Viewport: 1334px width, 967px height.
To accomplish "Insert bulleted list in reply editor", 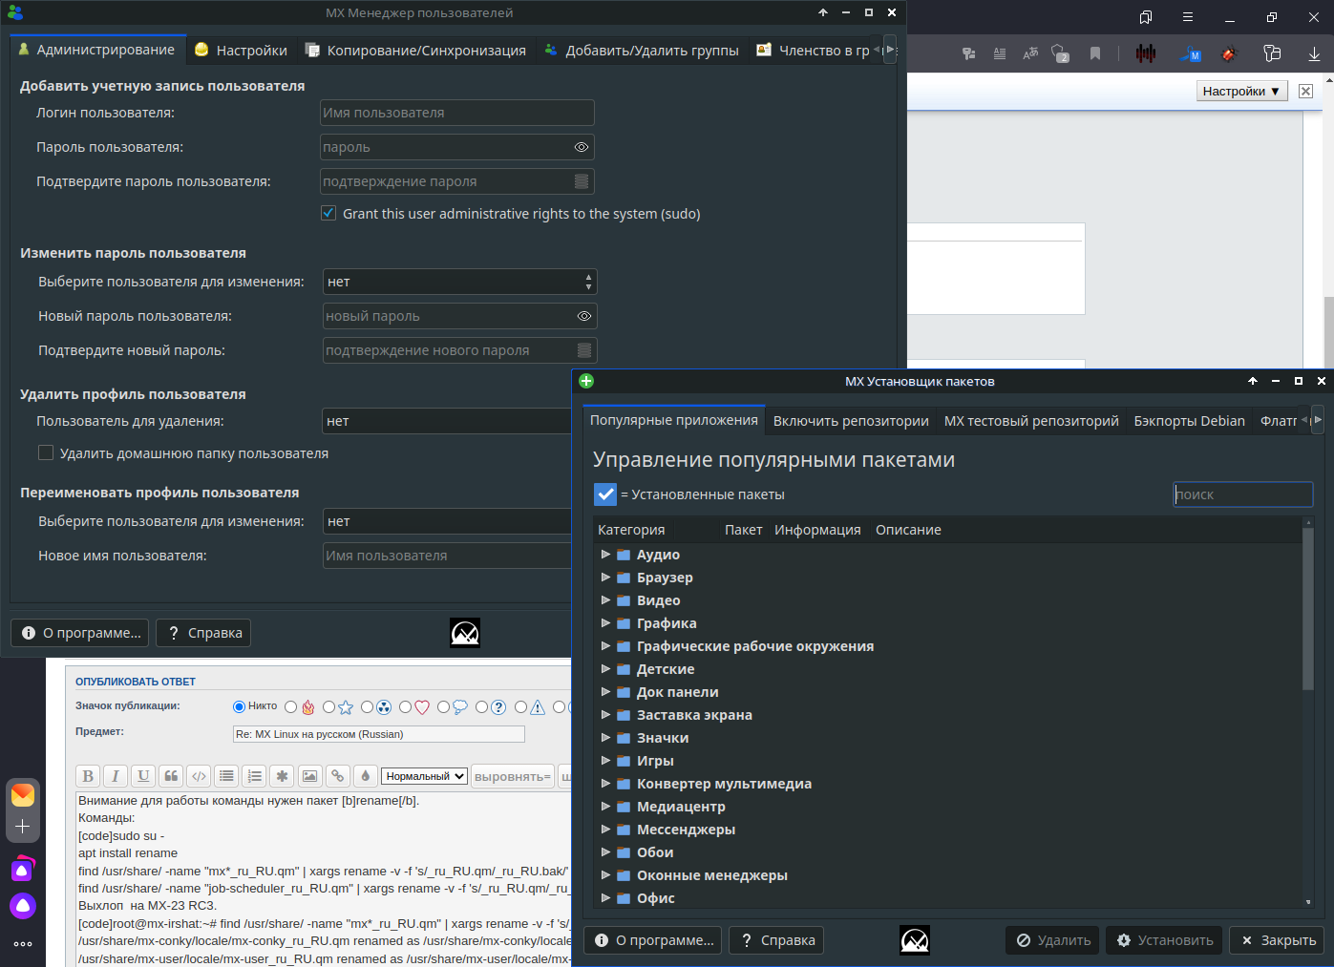I will [x=226, y=776].
